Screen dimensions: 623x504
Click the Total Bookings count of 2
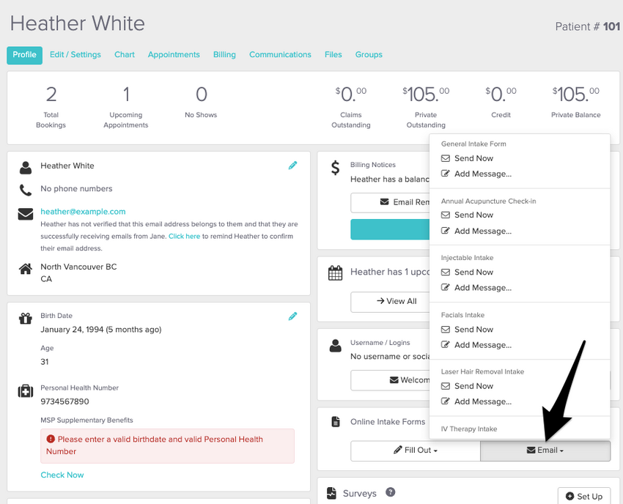point(51,94)
